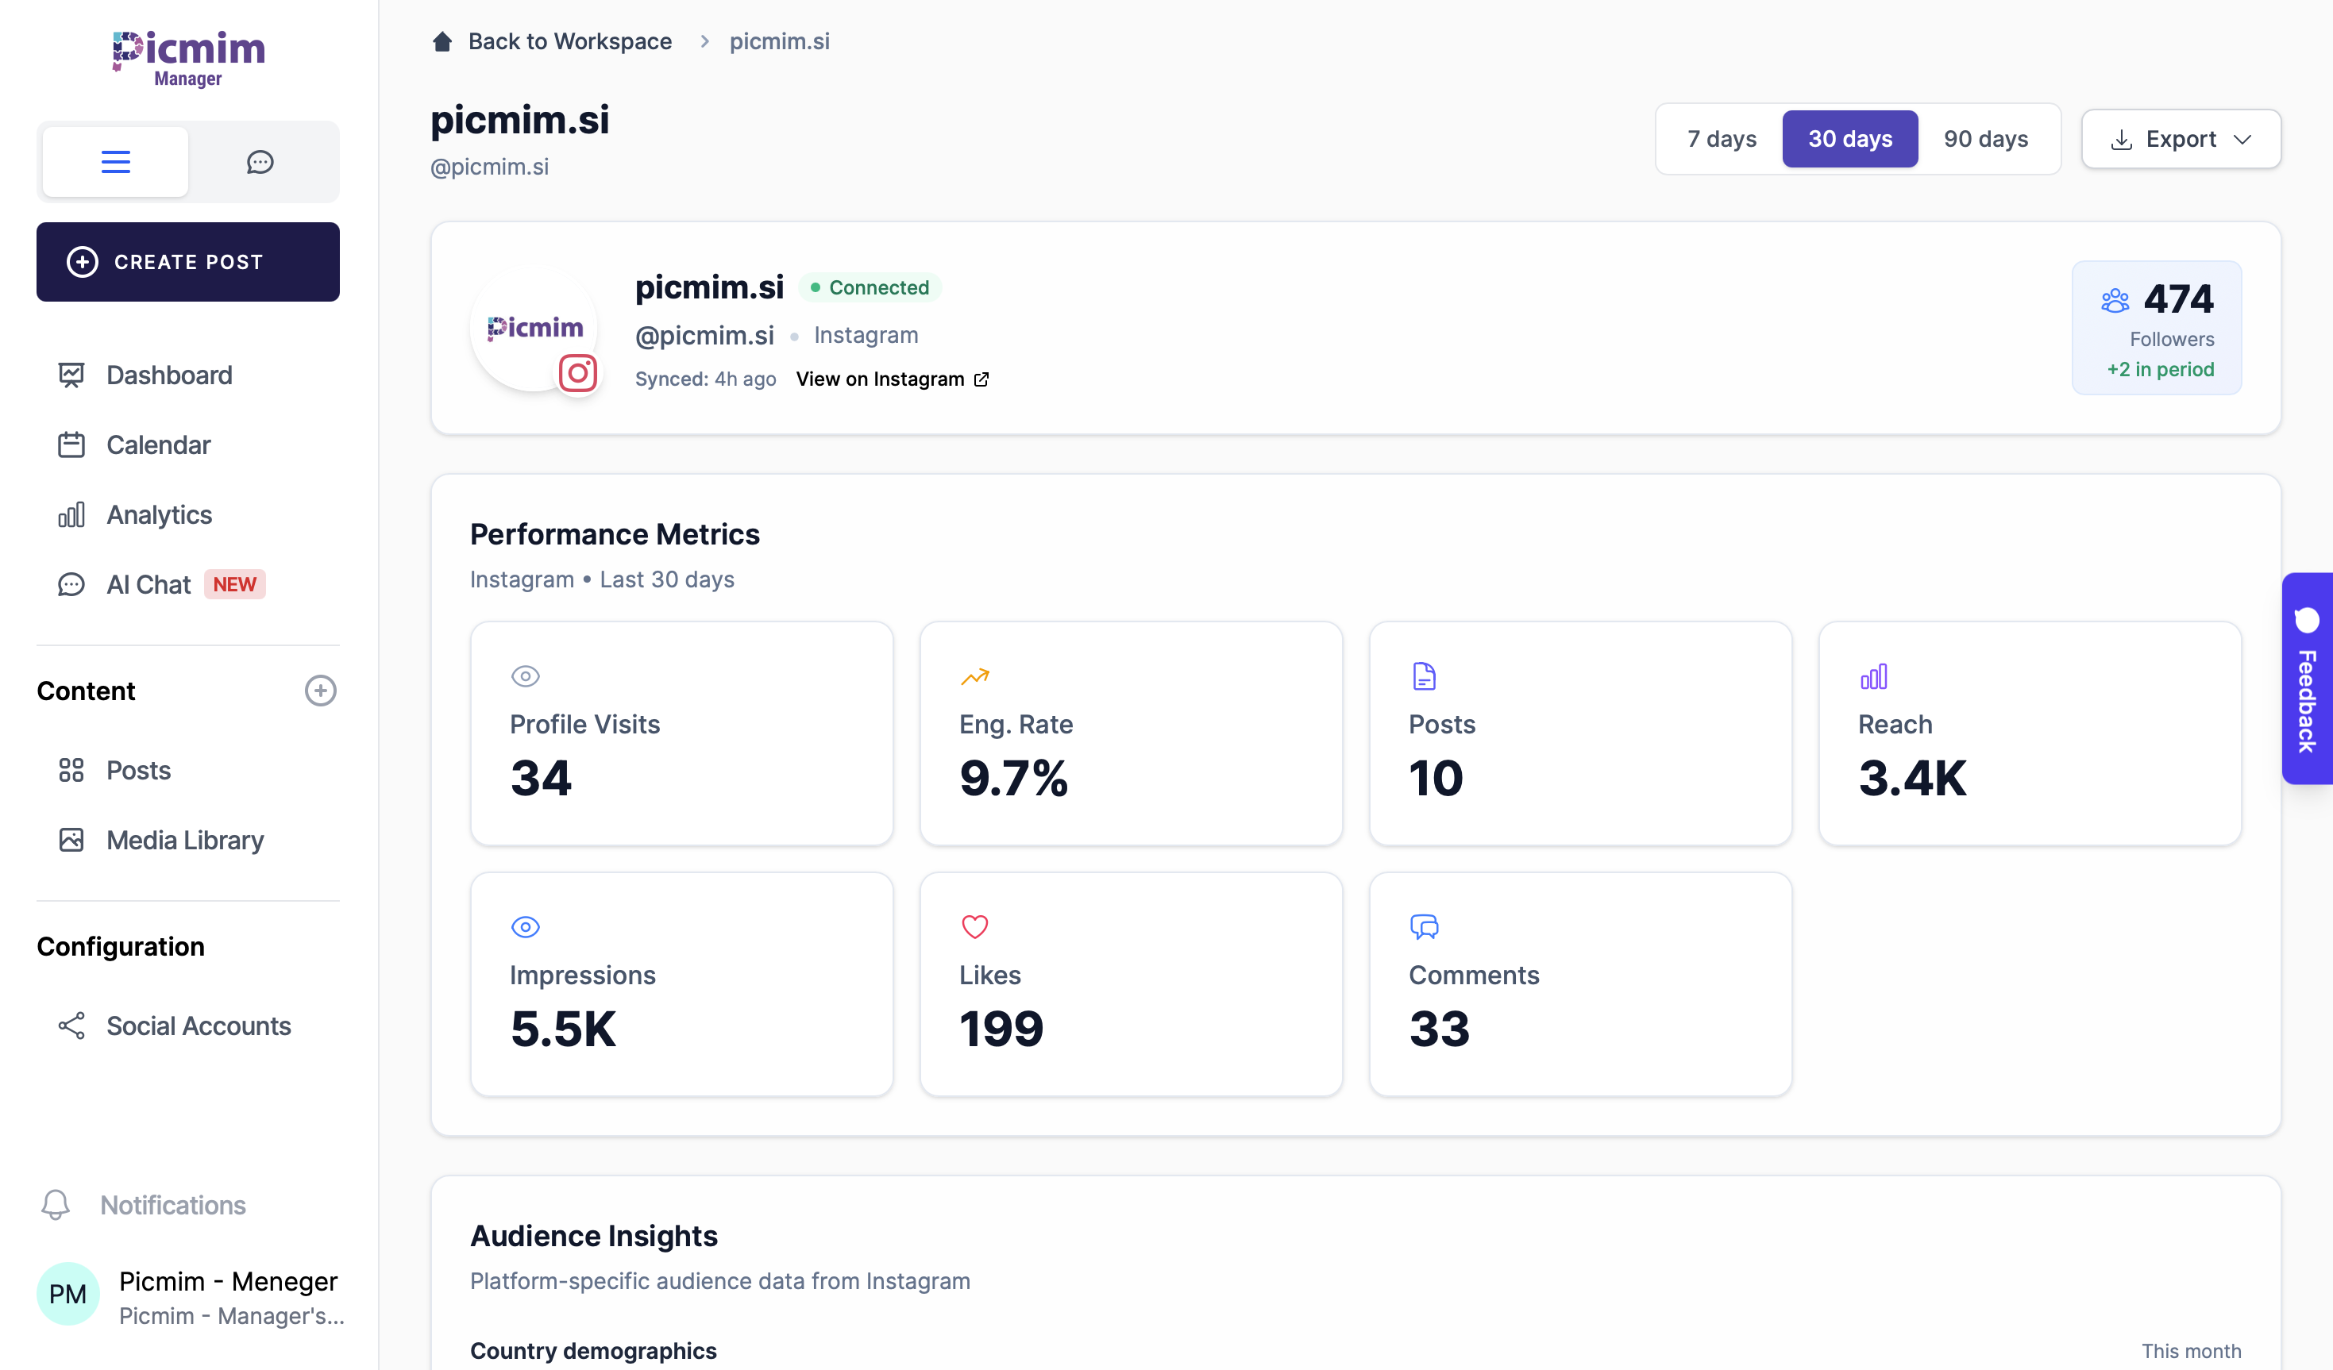This screenshot has width=2333, height=1370.
Task: Open AI Chat from the sidebar
Action: [147, 583]
